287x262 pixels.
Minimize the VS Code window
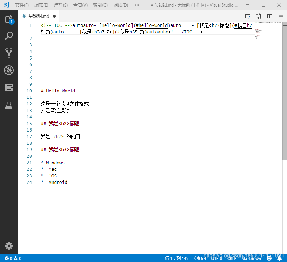pyautogui.click(x=248, y=5)
